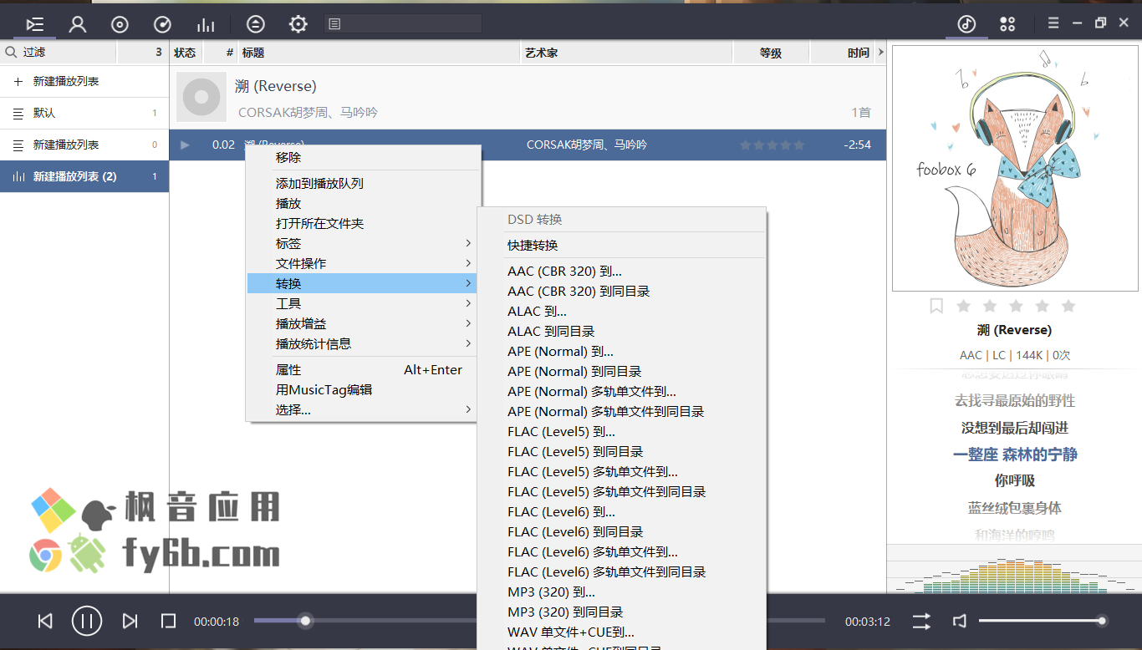Expand the 播放增益 submenu
The width and height of the screenshot is (1142, 650).
363,323
